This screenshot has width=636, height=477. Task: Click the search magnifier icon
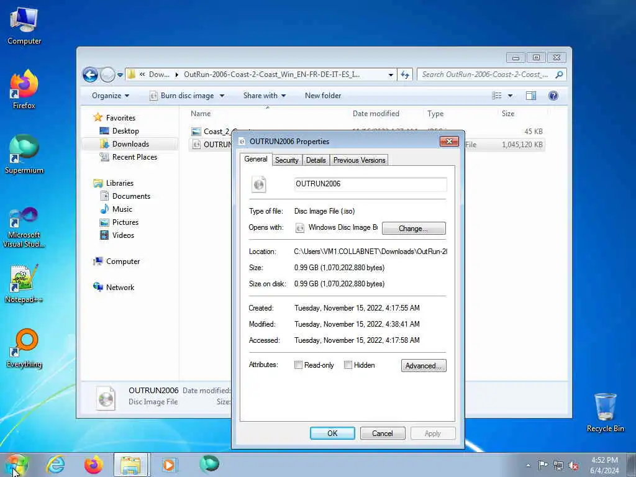click(x=559, y=75)
